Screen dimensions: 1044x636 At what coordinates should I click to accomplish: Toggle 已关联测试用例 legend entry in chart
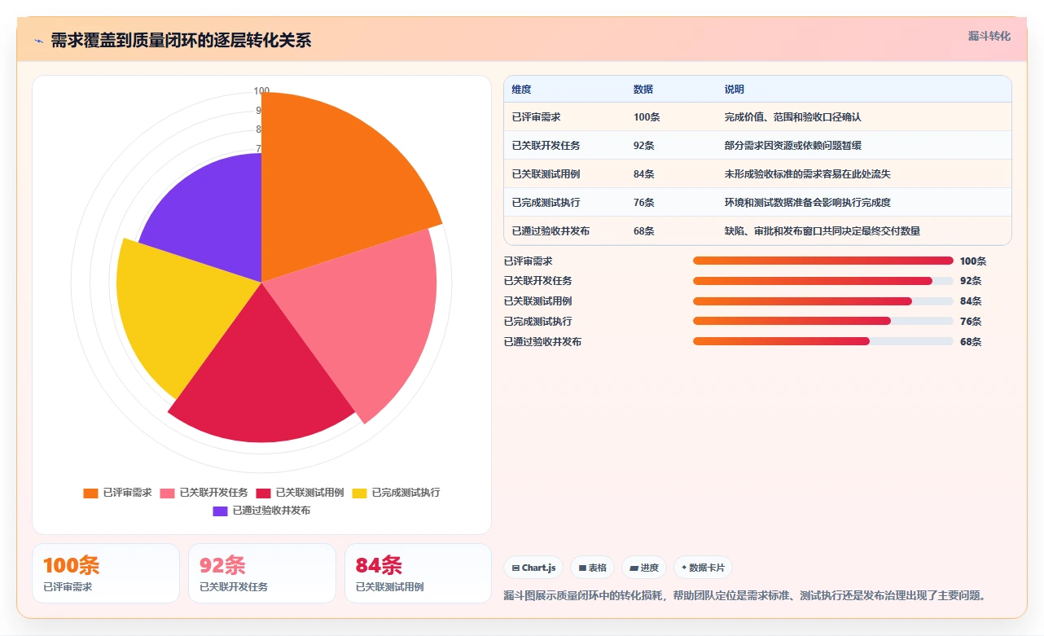[x=300, y=493]
